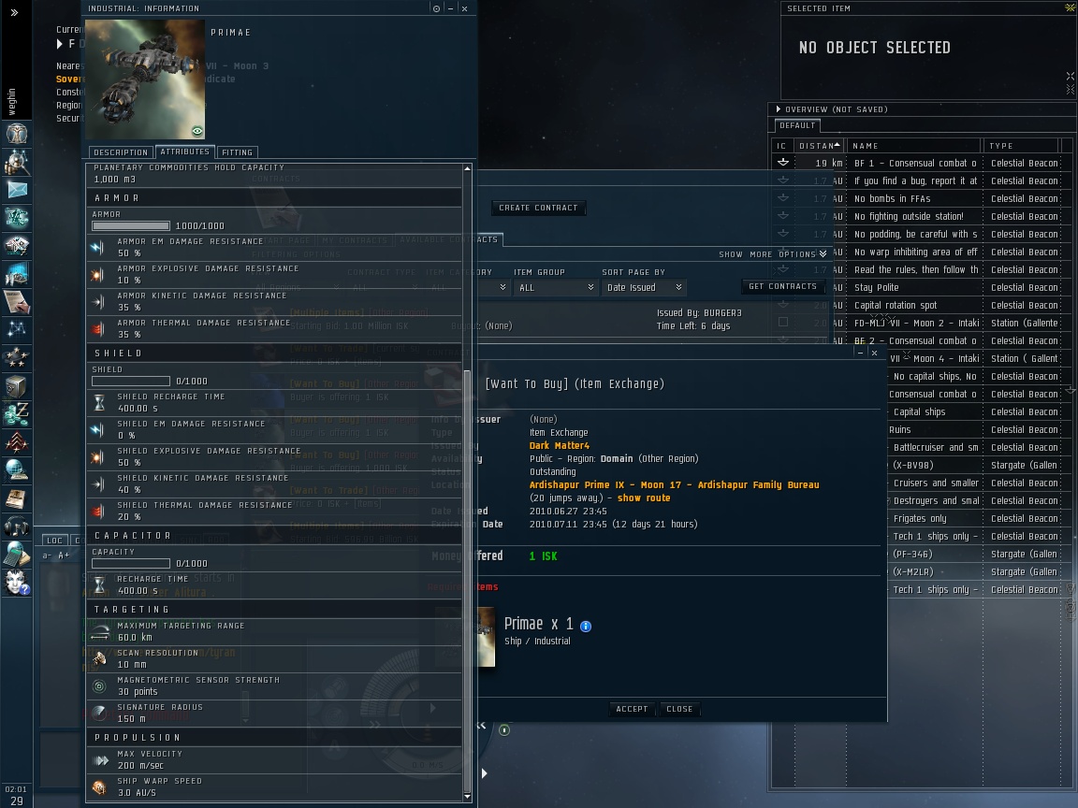Click the capacitor 0/1000 gauge bar
Image resolution: width=1078 pixels, height=808 pixels.
point(131,563)
